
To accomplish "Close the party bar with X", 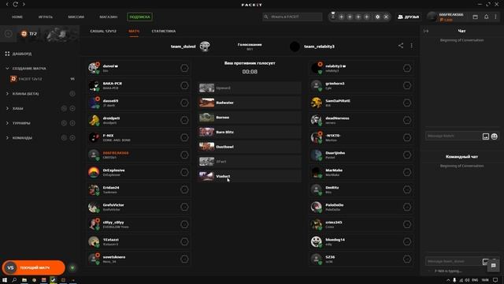I will (x=386, y=17).
